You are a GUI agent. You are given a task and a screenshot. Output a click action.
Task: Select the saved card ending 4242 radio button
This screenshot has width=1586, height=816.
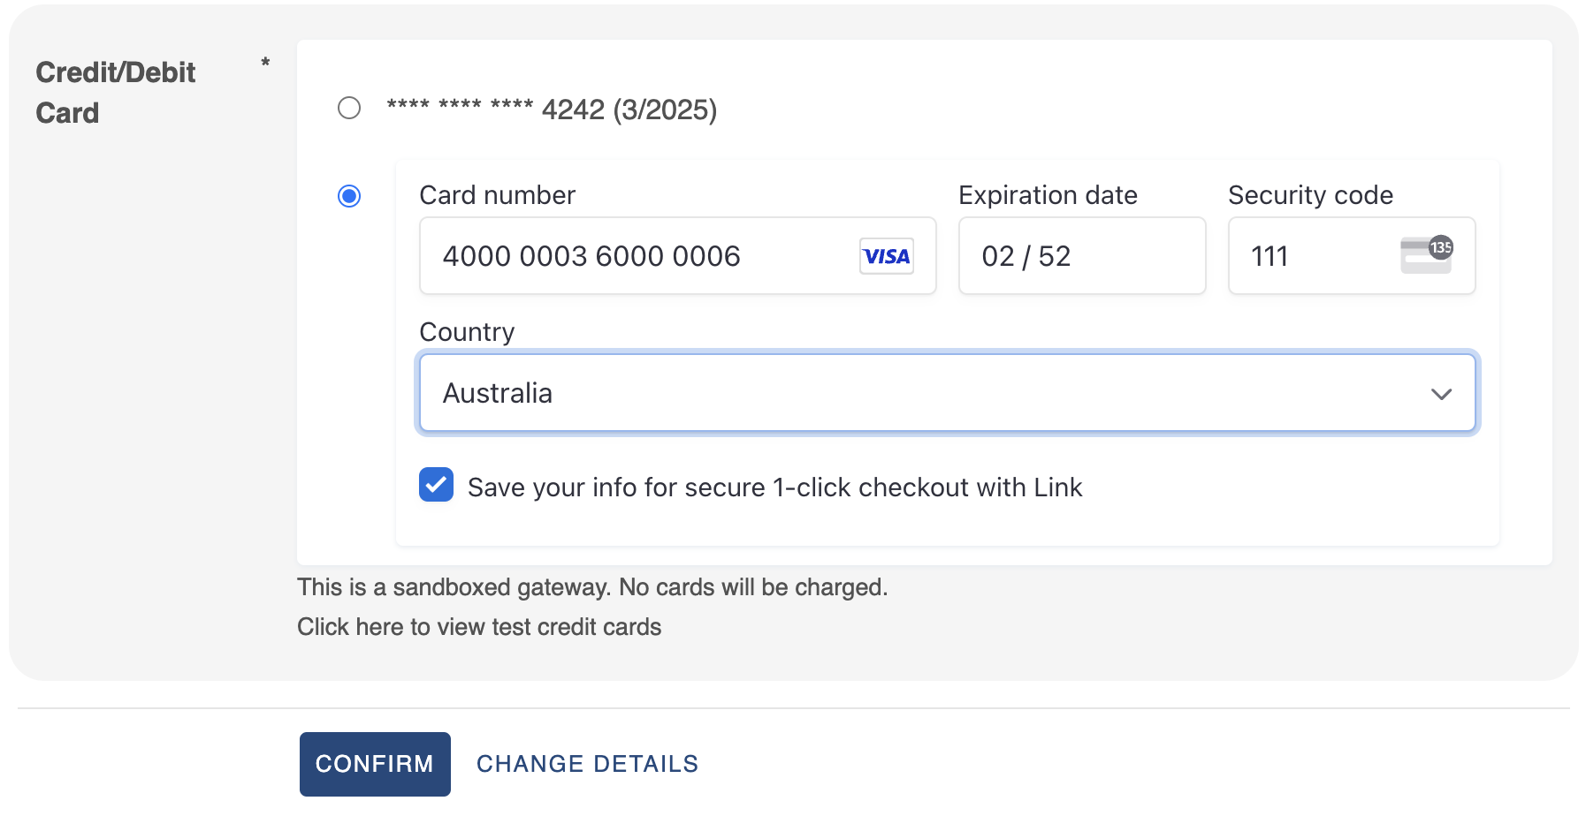pos(349,108)
